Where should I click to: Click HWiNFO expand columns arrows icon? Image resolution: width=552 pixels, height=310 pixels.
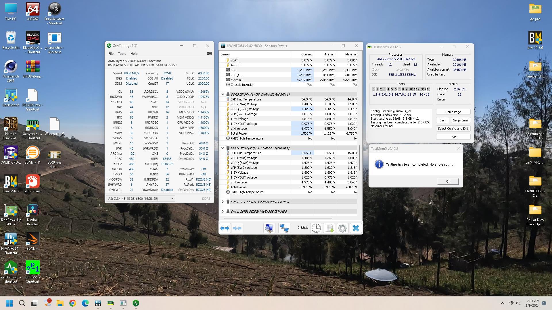(x=225, y=228)
